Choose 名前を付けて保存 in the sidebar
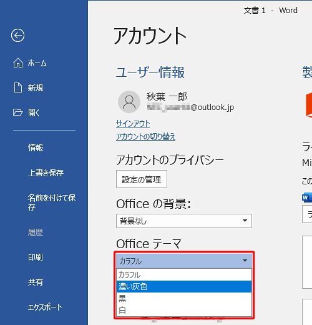 tap(52, 202)
